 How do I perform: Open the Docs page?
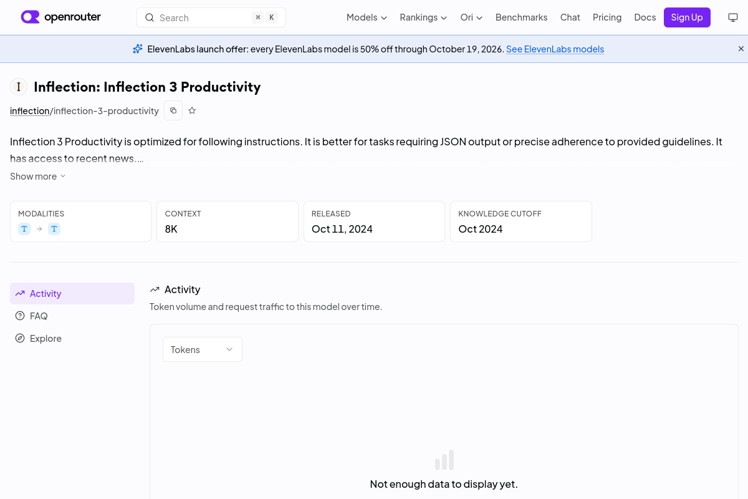point(645,17)
